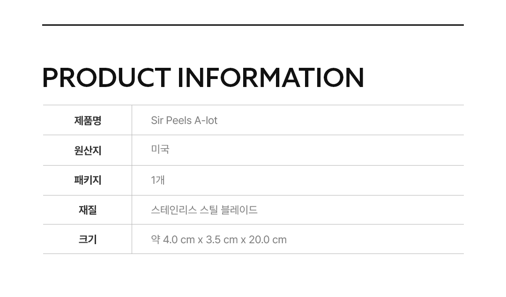Screen dimensions: 506x297
Task: Click the 패키지 row label
Action: coord(88,181)
